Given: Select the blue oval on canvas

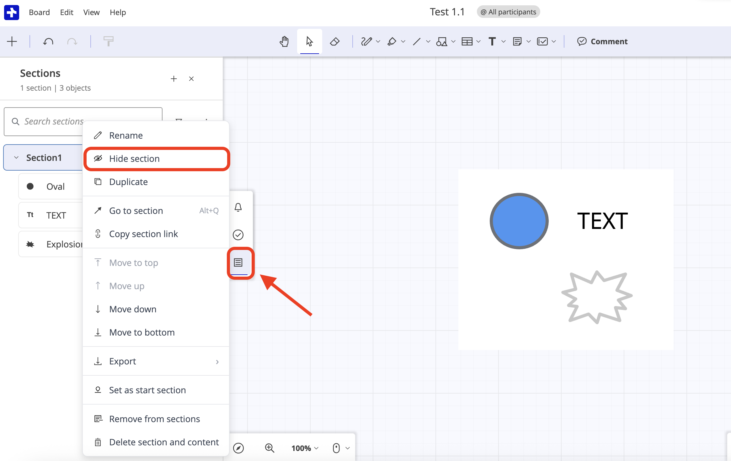Looking at the screenshot, I should click(519, 221).
